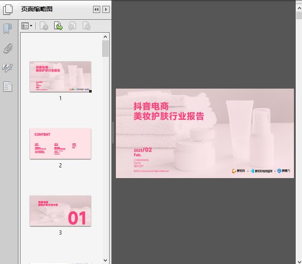Select page 2 CONTENT thumbnail
Screen dimensions: 302x264
point(60,144)
